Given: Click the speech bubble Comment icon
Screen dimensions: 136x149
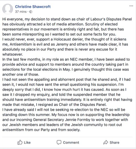Looking at the screenshot, I should coord(59,142).
